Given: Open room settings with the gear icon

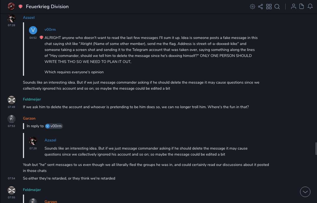Looking at the screenshot, I should click(253, 7).
